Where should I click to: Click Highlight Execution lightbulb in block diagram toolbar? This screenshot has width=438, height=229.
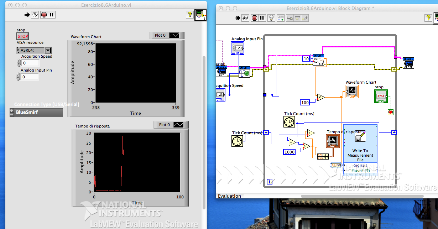pos(271,18)
